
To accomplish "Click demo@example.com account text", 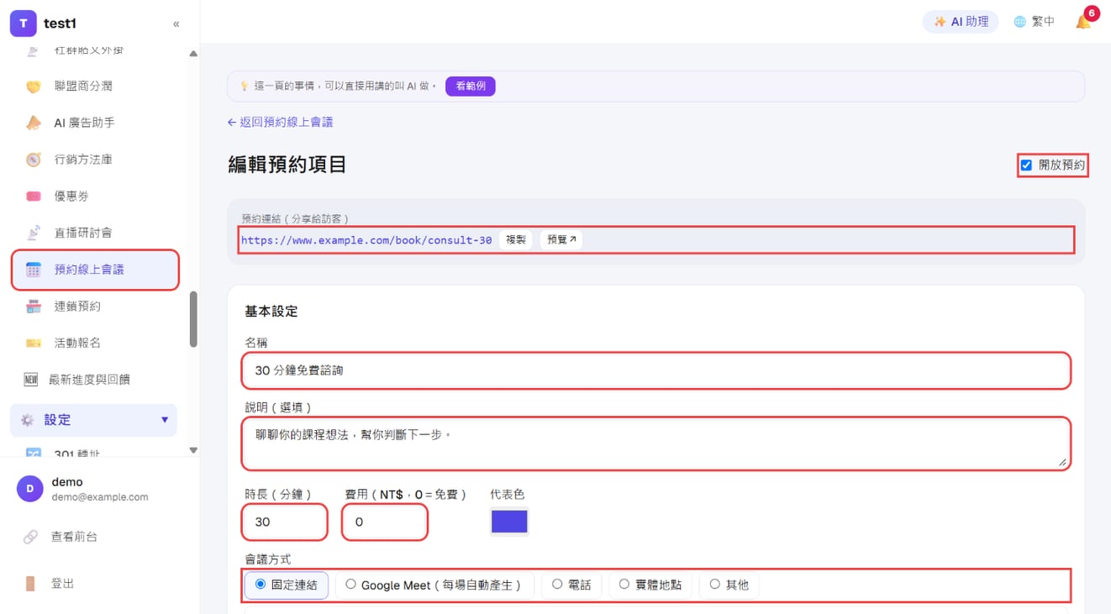I will point(100,497).
